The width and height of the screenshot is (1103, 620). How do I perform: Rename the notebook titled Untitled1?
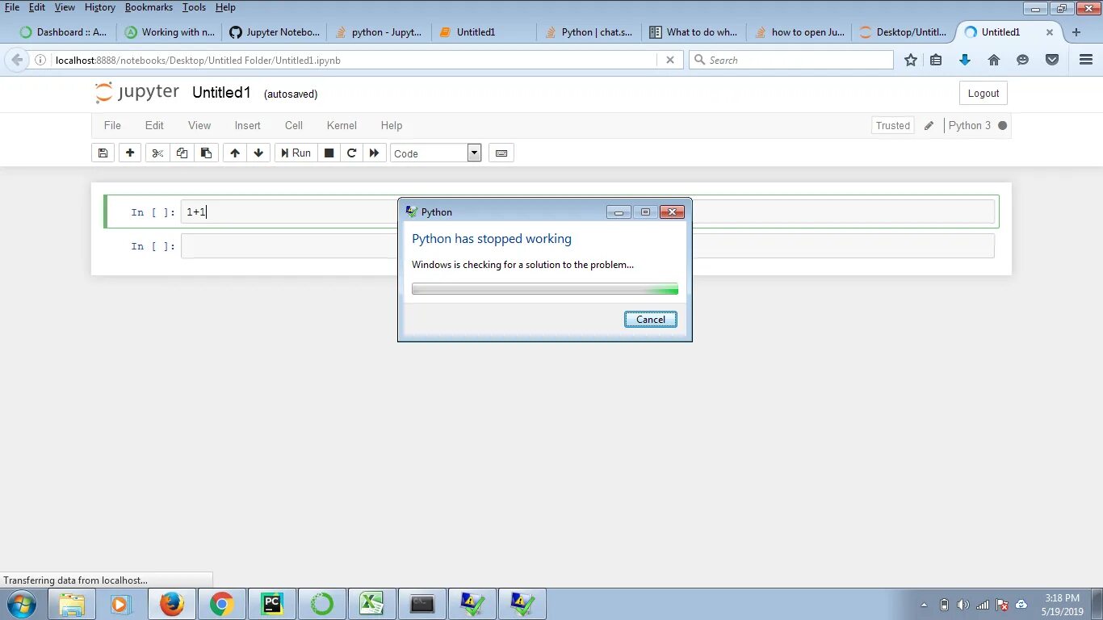(222, 92)
